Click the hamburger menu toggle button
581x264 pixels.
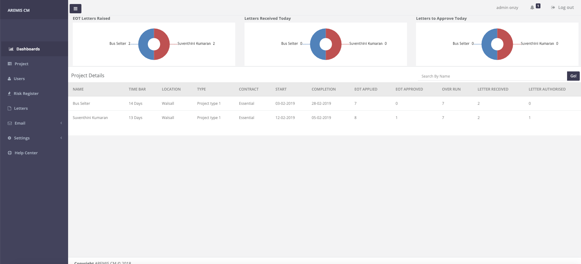pyautogui.click(x=75, y=9)
